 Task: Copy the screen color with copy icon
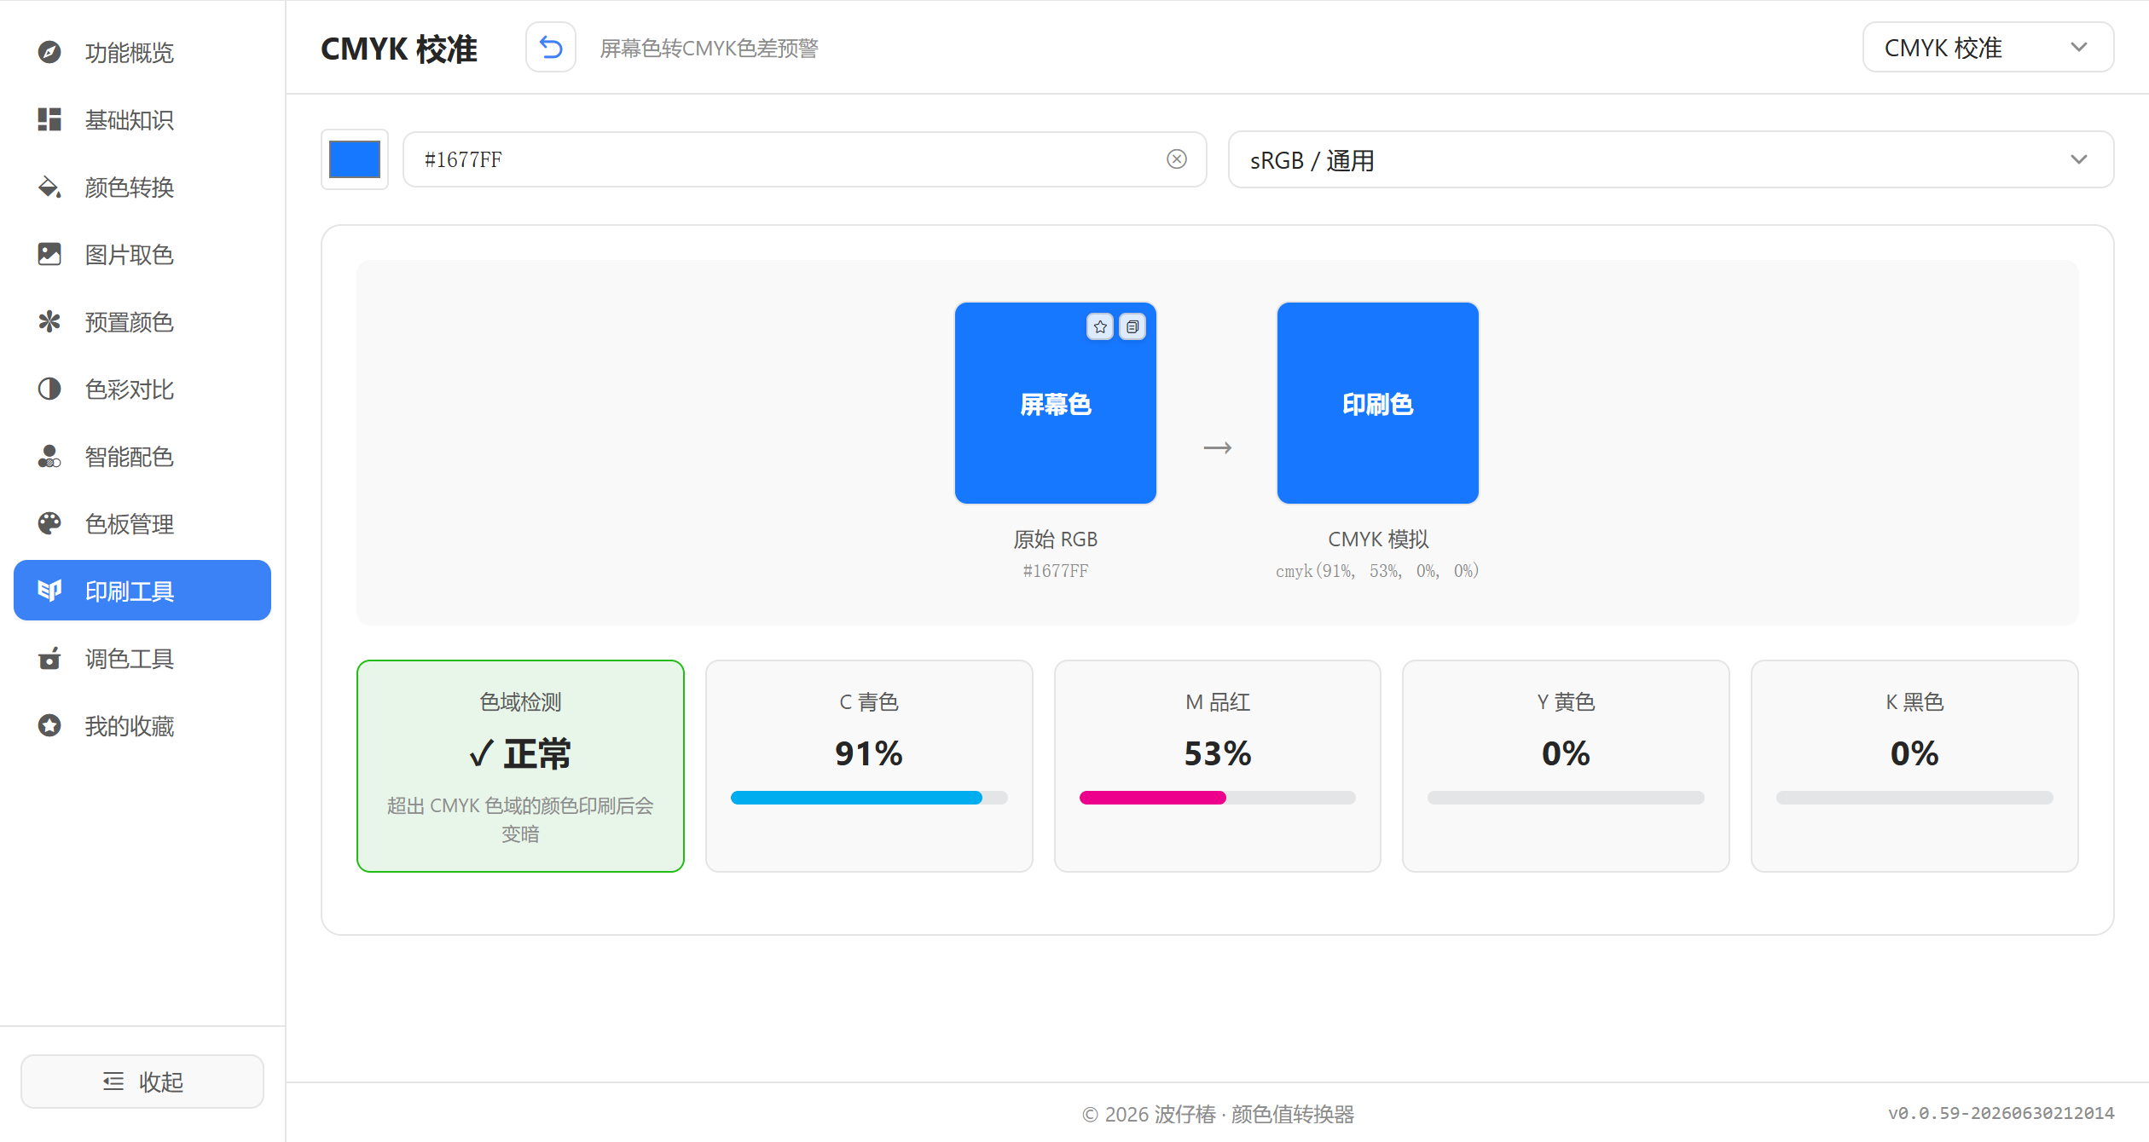[1132, 326]
